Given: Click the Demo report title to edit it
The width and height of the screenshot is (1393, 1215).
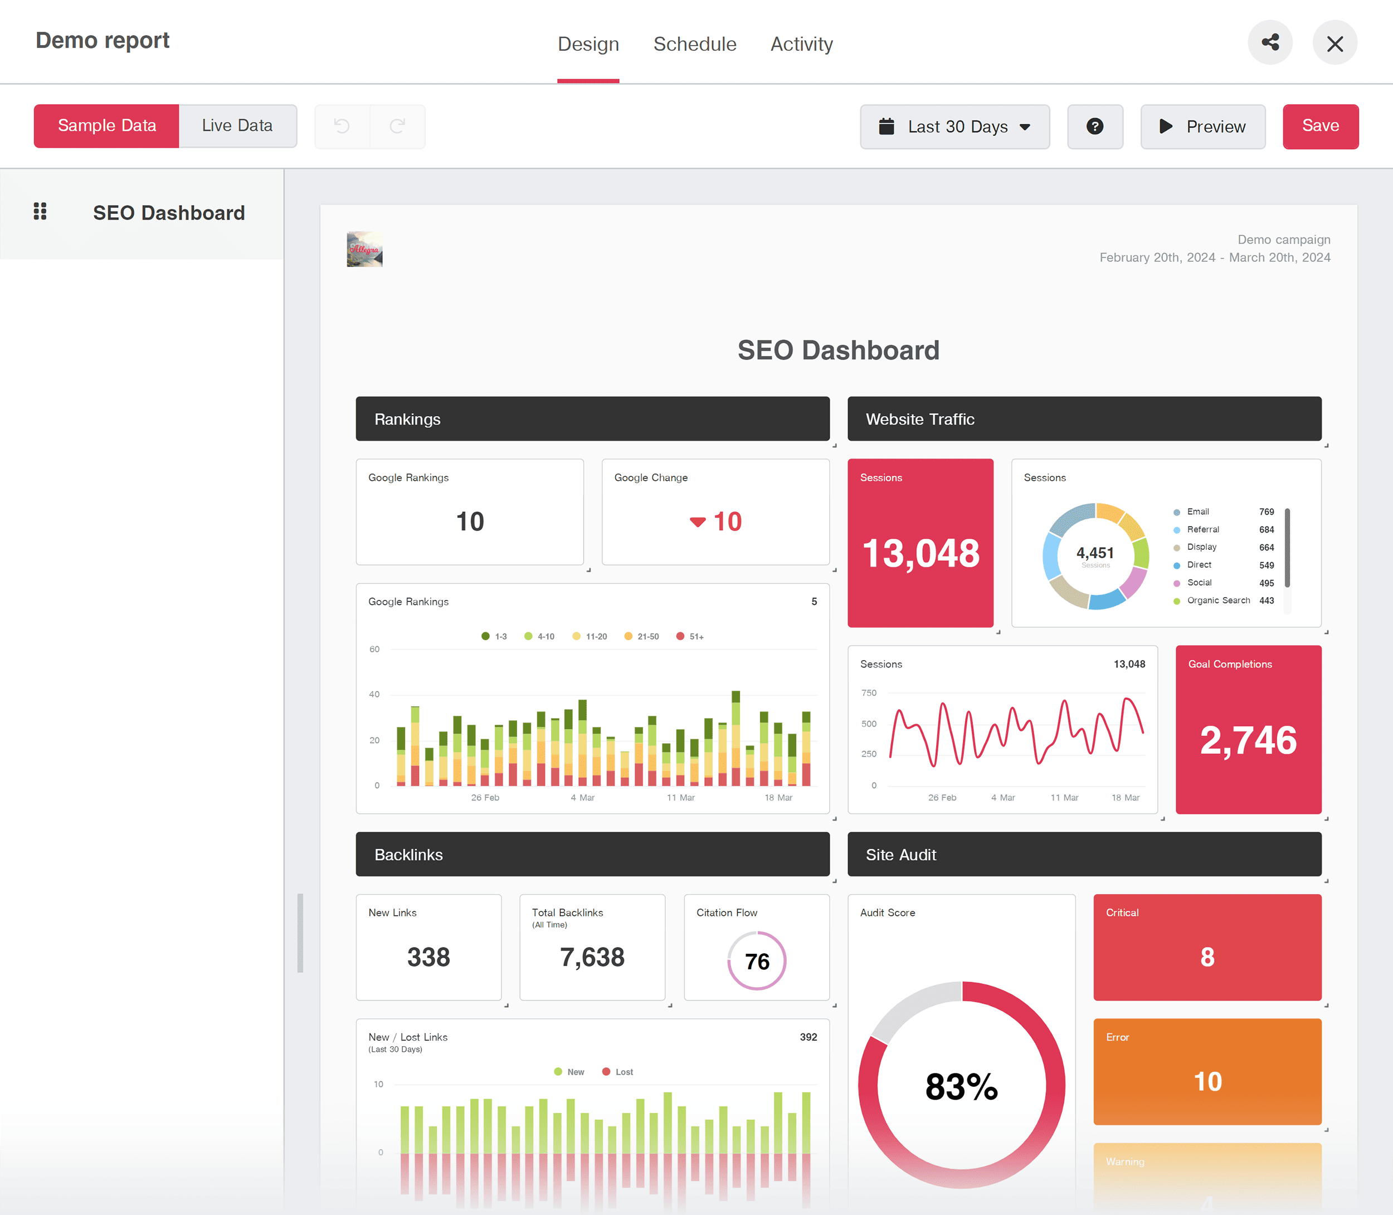Looking at the screenshot, I should point(102,40).
